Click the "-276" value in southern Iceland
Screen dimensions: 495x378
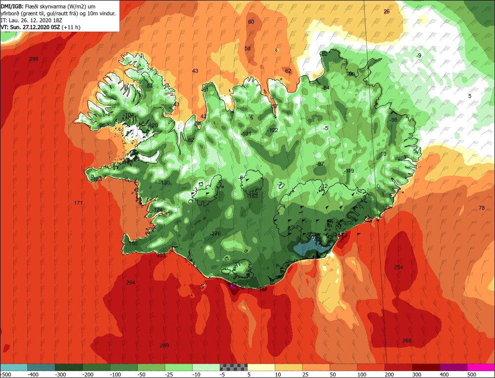click(x=215, y=234)
